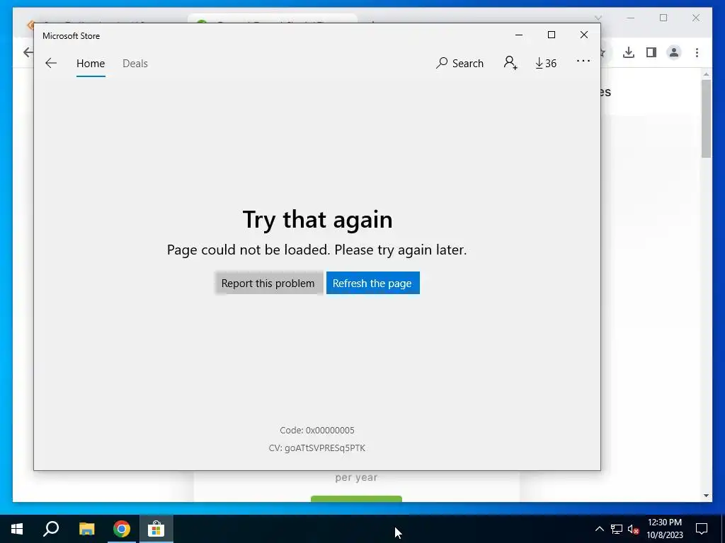Image resolution: width=725 pixels, height=543 pixels.
Task: Maximize the Chrome browser window
Action: pyautogui.click(x=663, y=18)
